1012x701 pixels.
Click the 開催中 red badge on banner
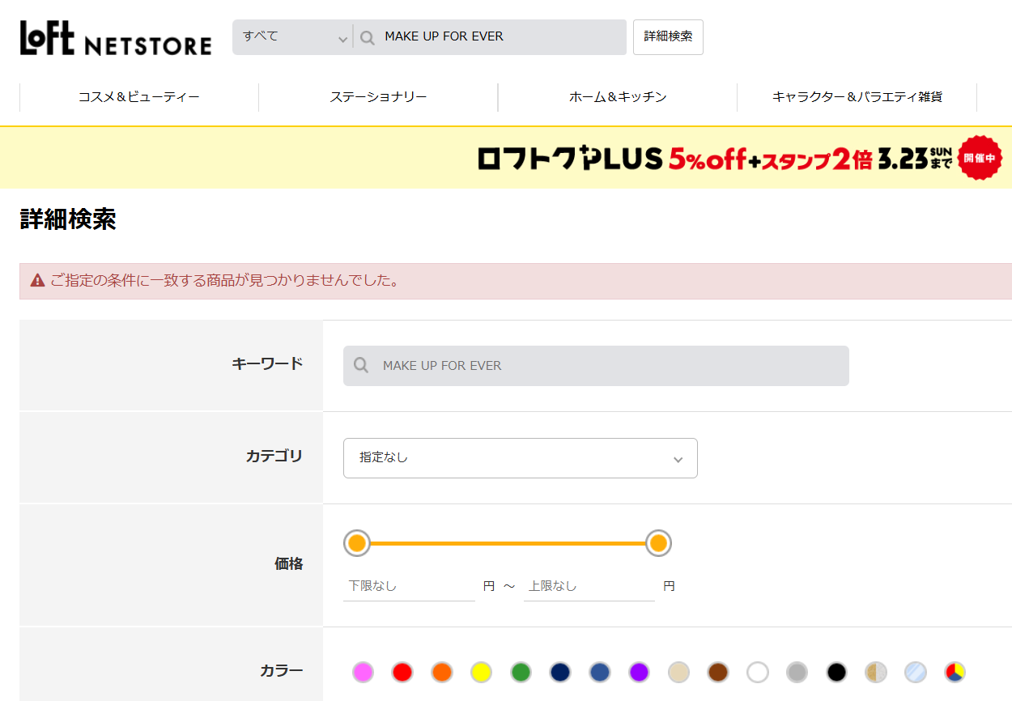tap(980, 158)
